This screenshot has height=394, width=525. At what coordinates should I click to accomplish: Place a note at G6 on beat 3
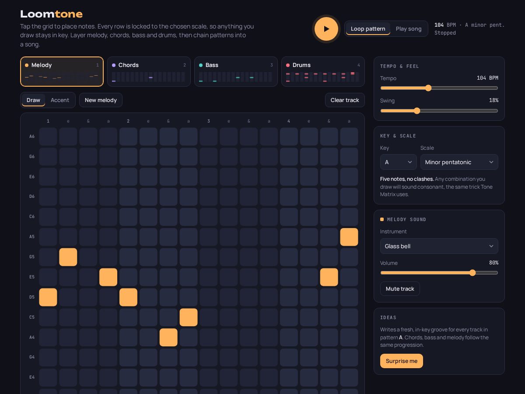[x=209, y=157]
